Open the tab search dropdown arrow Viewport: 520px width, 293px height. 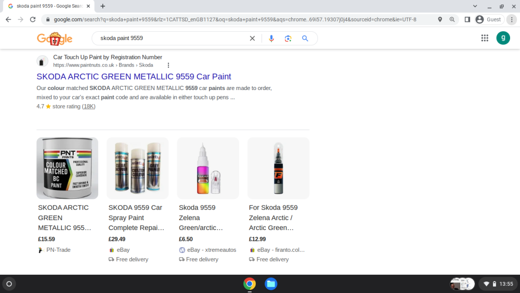(x=475, y=6)
